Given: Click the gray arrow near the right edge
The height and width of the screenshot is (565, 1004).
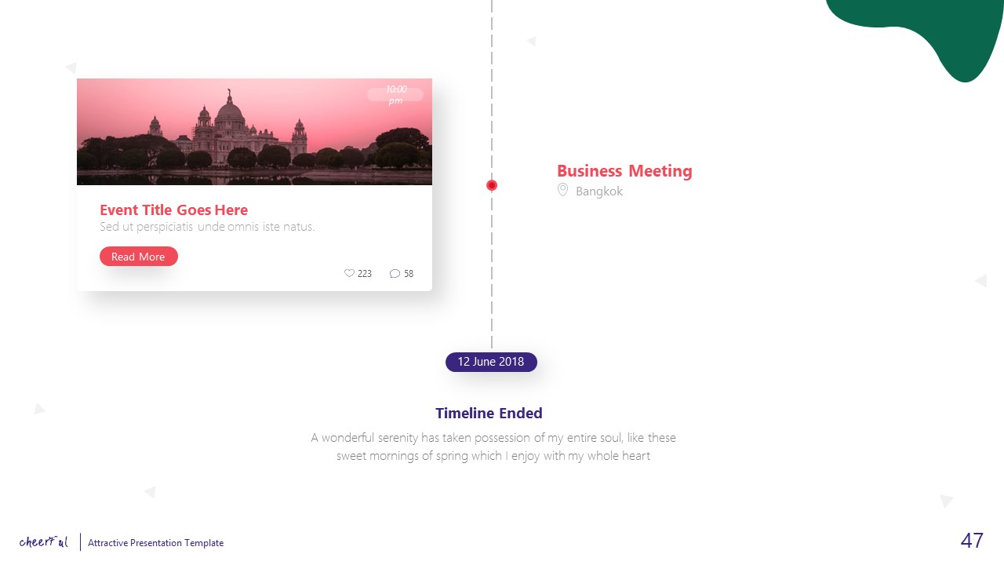Looking at the screenshot, I should click(980, 281).
